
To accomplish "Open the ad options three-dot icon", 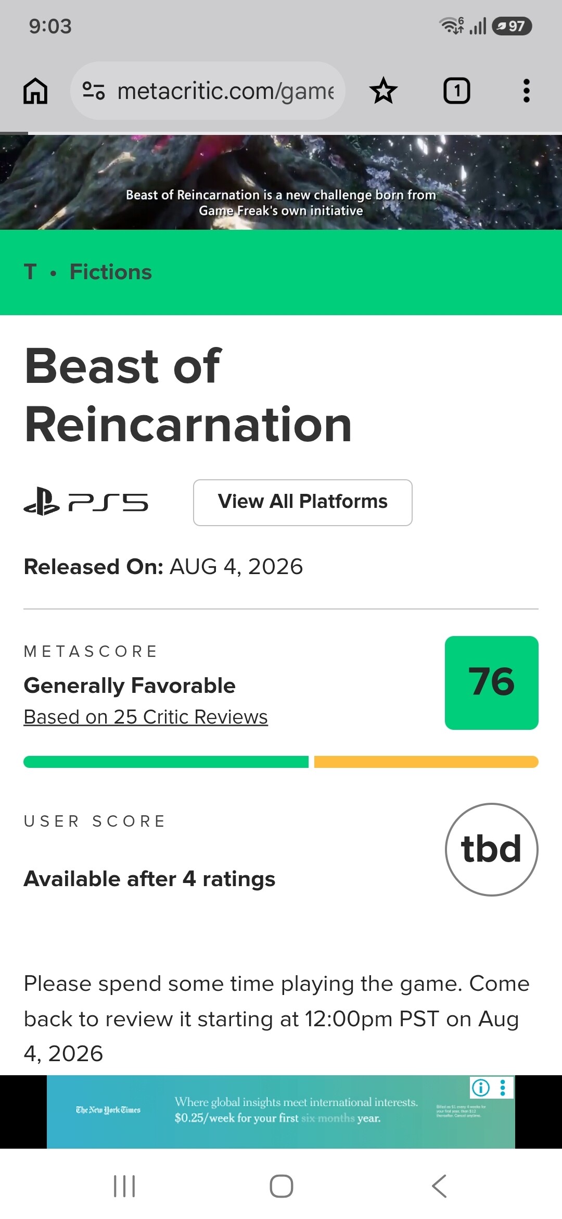I will (503, 1087).
